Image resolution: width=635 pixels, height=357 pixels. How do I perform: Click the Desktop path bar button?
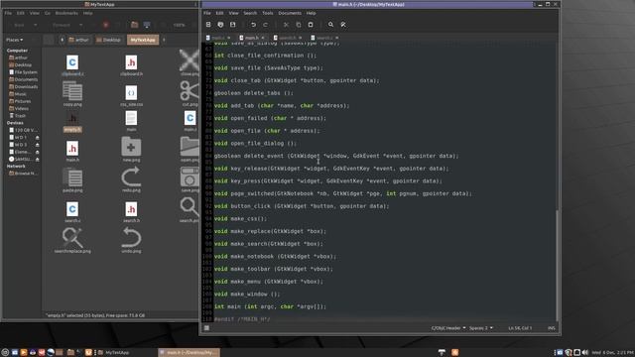[x=108, y=40]
